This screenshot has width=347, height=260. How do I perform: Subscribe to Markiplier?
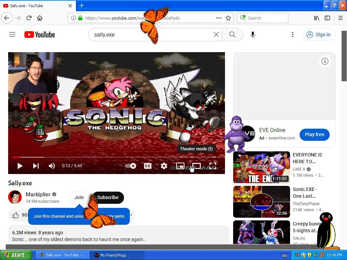[108, 197]
